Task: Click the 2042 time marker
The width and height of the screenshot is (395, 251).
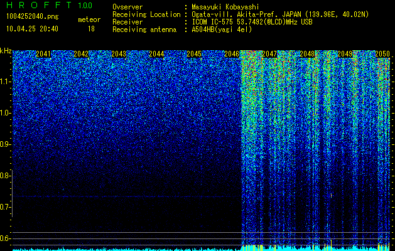Action: pyautogui.click(x=81, y=54)
